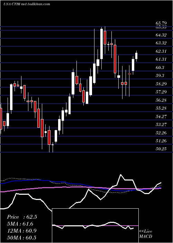Click the 56.28 price label
173x243 pixels.
(x=161, y=100)
